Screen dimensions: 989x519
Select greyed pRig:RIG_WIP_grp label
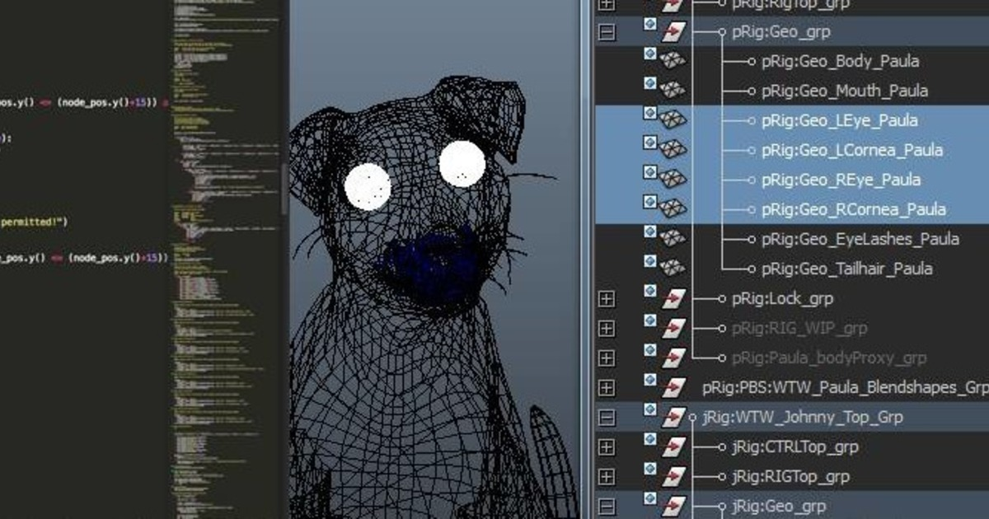[799, 328]
